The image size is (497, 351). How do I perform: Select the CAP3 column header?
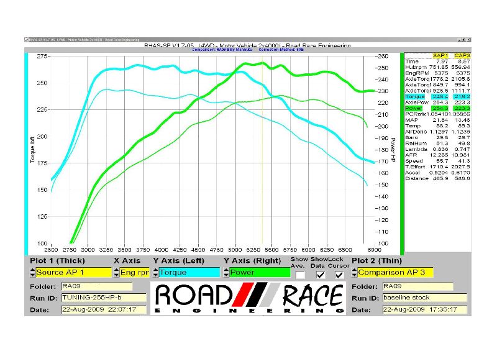(461, 55)
